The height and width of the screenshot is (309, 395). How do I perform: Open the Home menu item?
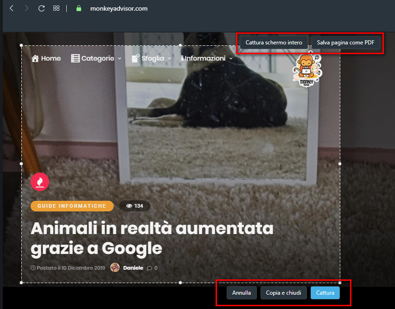(x=46, y=58)
